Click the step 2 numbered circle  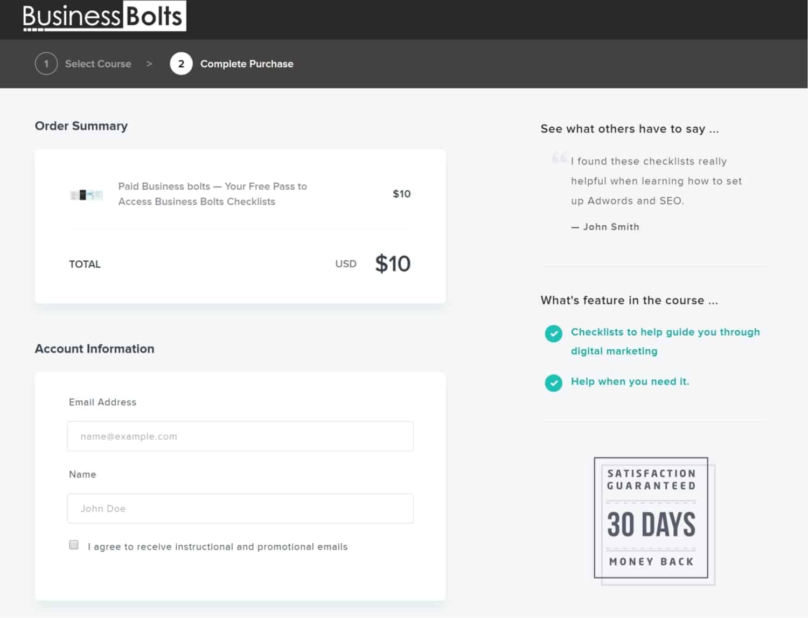click(x=181, y=64)
